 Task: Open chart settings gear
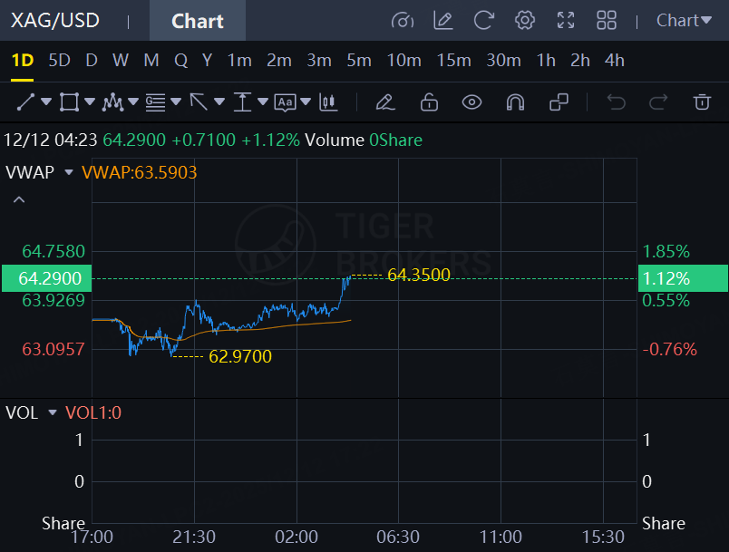(525, 20)
